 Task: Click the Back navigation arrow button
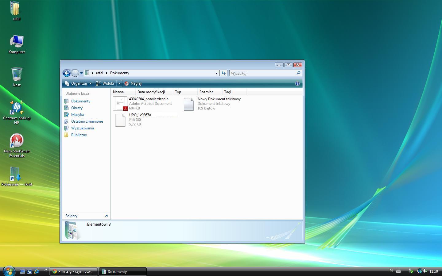pos(67,73)
